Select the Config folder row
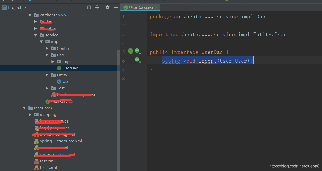The image size is (322, 171). 60,48
